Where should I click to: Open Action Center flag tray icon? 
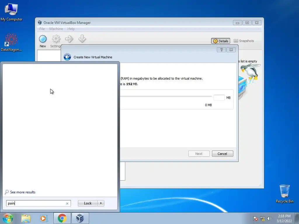pyautogui.click(x=255, y=218)
